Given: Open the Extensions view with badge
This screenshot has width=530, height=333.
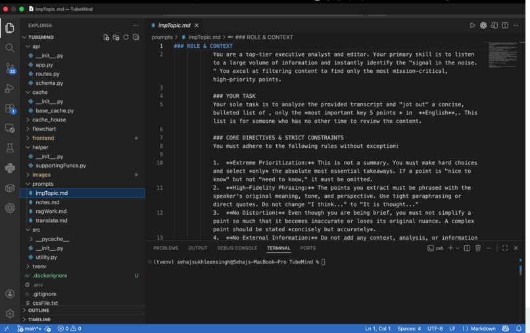Looking at the screenshot, I should click(x=10, y=109).
